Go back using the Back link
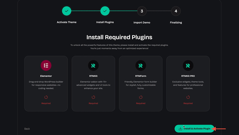This screenshot has height=135, width=239. 27,129
